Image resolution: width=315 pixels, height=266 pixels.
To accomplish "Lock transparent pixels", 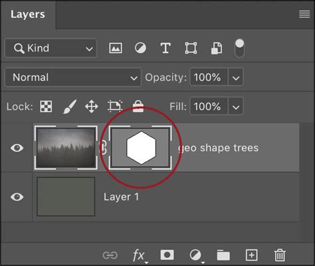I will click(46, 107).
